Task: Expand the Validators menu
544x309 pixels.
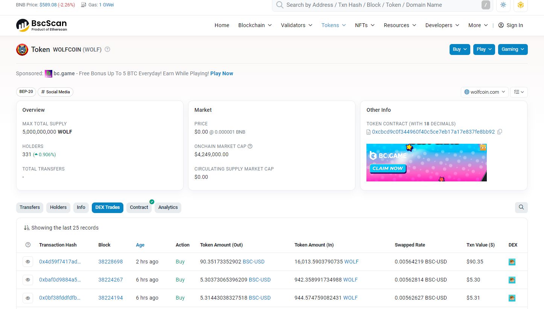Action: pos(296,25)
